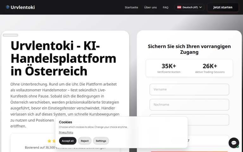
Task: Click the 'Choose which cookies to allow' text
Action: pos(93,127)
